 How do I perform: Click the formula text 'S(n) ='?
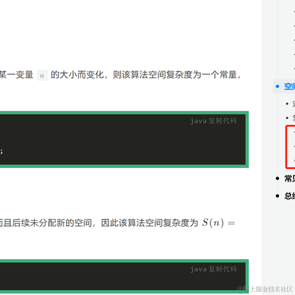click(x=219, y=223)
